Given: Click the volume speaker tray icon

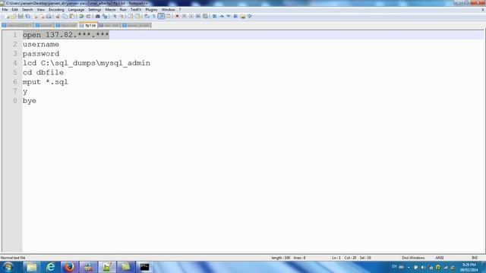Looking at the screenshot, I should [x=423, y=267].
